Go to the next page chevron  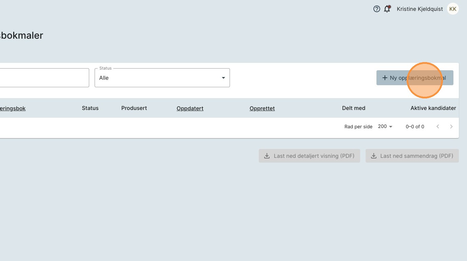[x=451, y=127]
